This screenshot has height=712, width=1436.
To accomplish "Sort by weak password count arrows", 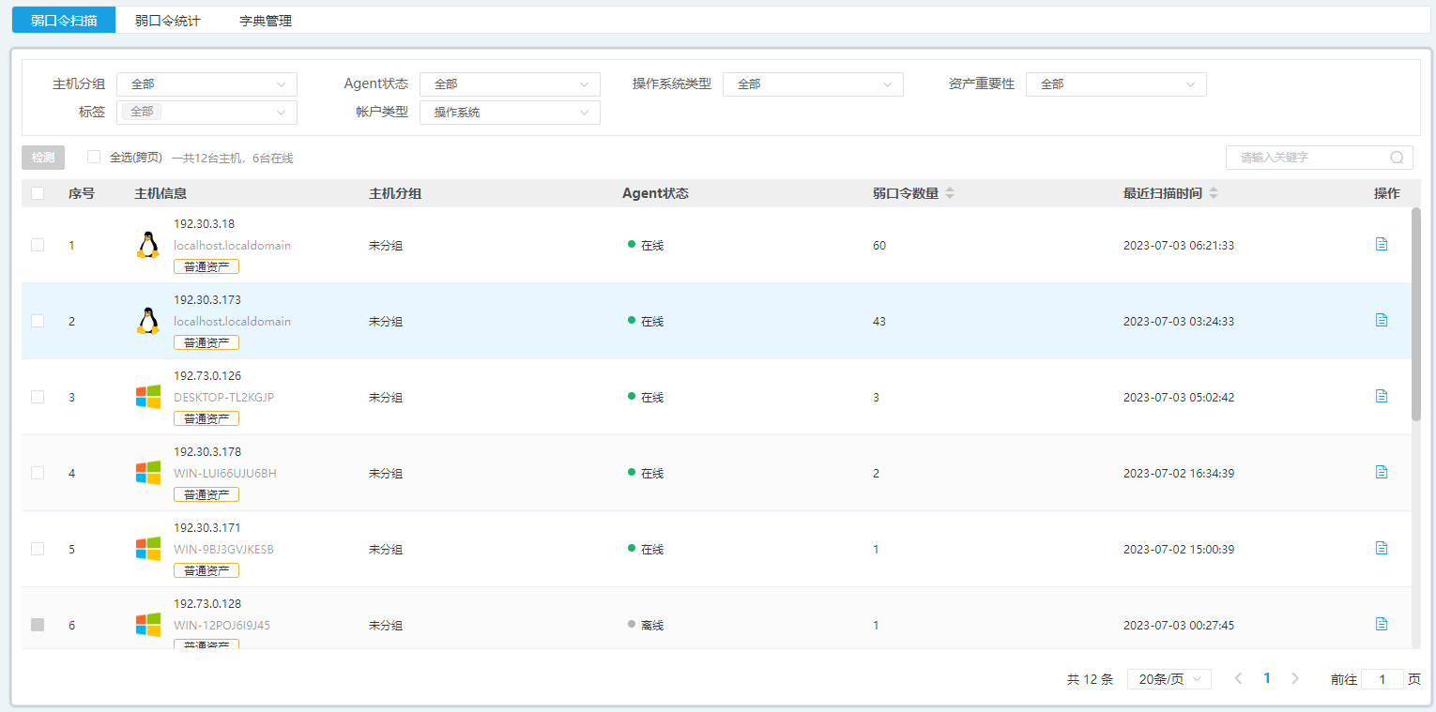I will (x=950, y=193).
